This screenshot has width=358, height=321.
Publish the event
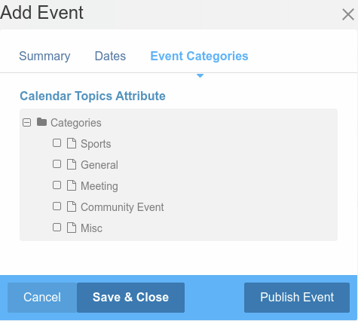(297, 298)
